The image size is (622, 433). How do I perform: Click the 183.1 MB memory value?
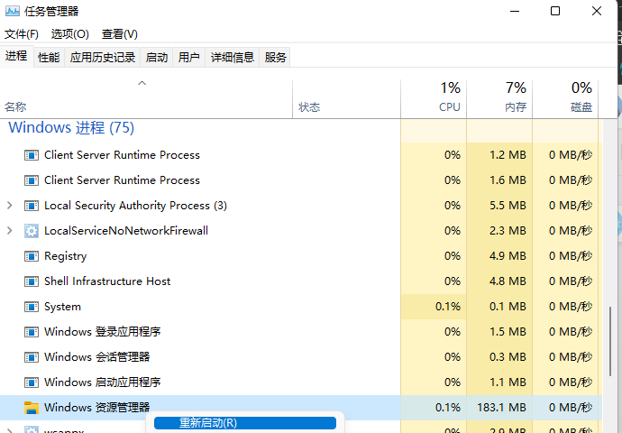[501, 408]
